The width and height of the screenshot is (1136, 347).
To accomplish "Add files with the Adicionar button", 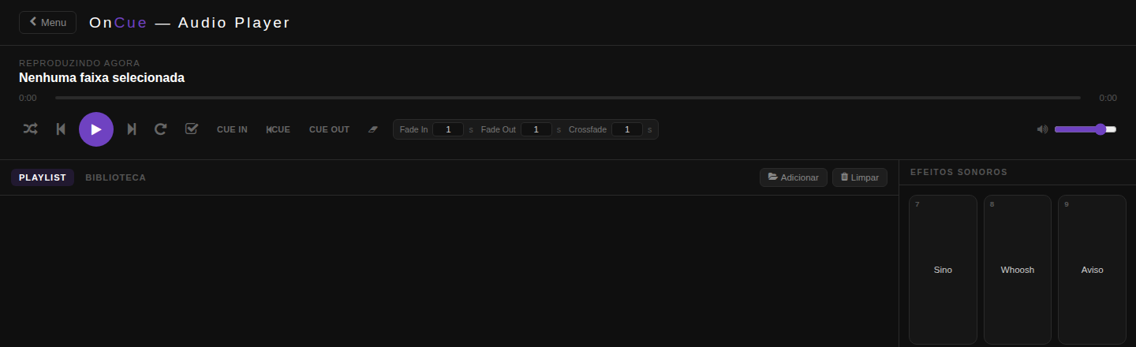I will (794, 177).
